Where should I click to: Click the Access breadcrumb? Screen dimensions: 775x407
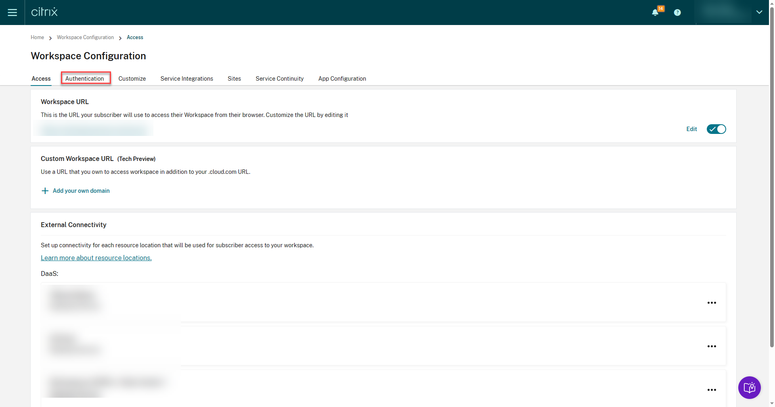135,38
